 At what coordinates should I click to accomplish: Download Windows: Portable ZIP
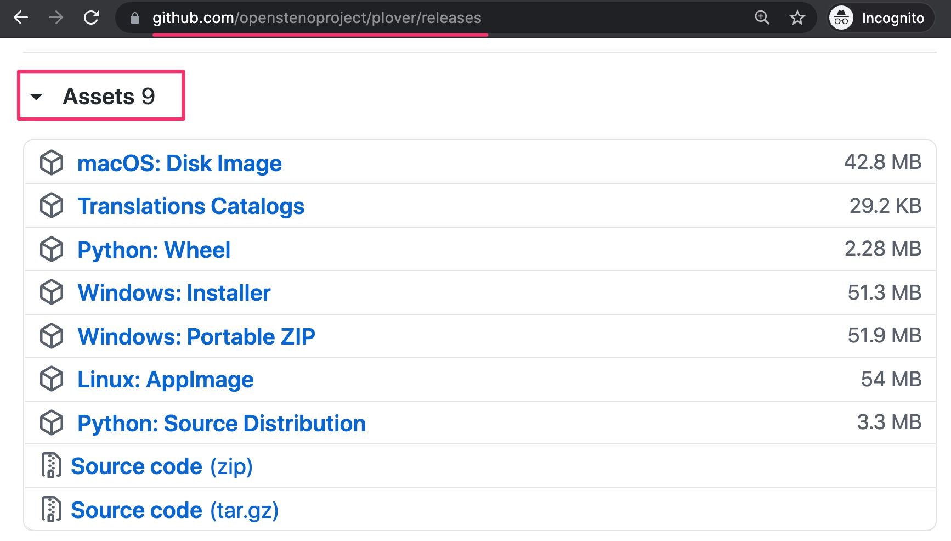tap(196, 336)
